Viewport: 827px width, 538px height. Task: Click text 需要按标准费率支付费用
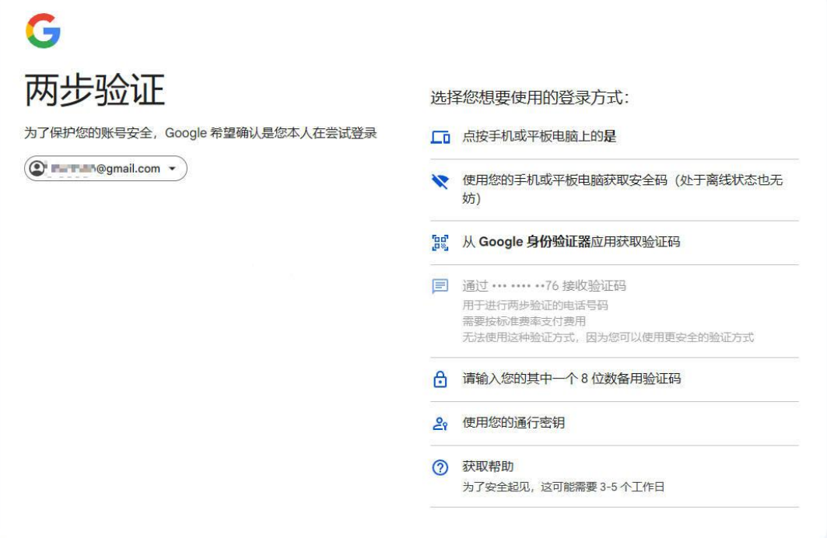click(x=524, y=321)
